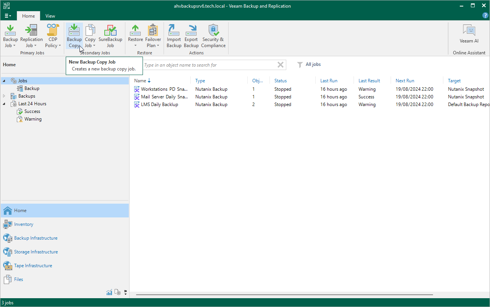
Task: Open the main application menu button
Action: (8, 16)
